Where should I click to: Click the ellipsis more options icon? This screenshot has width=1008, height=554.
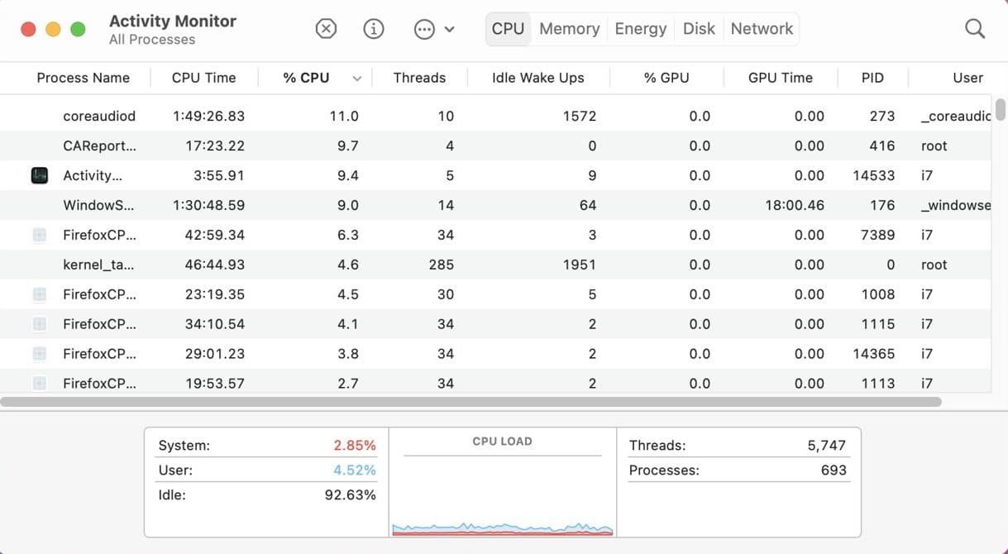pyautogui.click(x=424, y=29)
